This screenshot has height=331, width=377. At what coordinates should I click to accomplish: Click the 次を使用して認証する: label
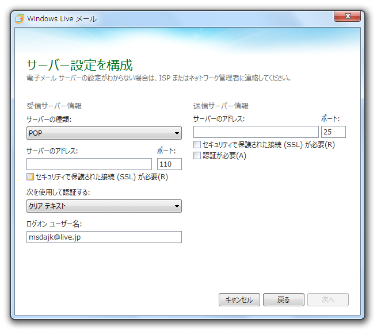click(x=58, y=193)
